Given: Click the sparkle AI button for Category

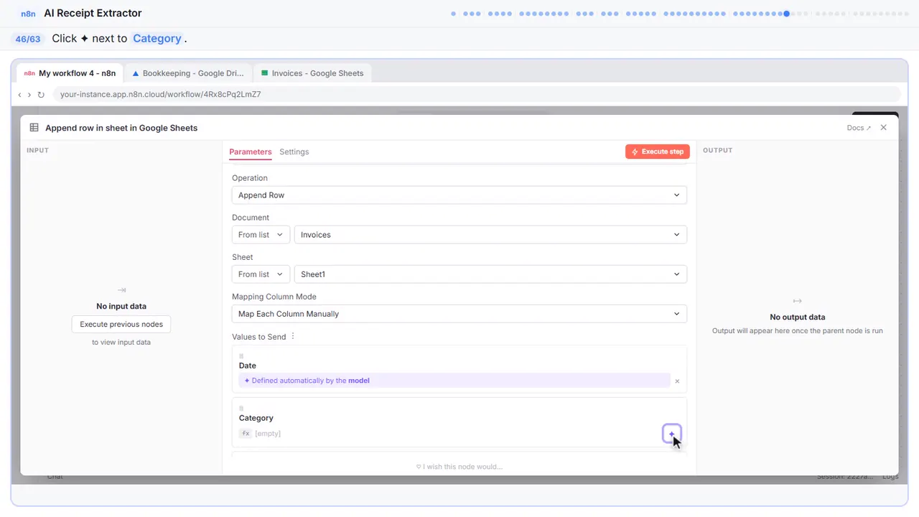Looking at the screenshot, I should (x=671, y=434).
